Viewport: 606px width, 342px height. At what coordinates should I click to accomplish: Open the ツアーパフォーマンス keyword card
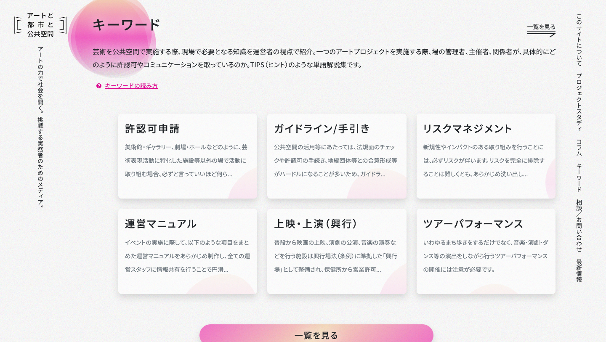coord(486,252)
